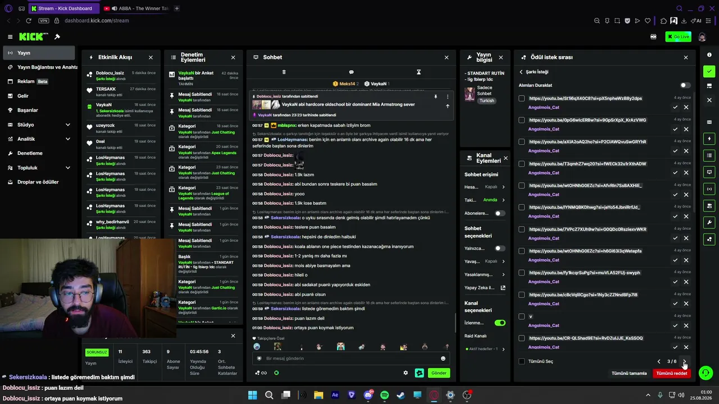Check the box for the aXIA2oAQ2ho link
The image size is (719, 404).
tap(522, 142)
